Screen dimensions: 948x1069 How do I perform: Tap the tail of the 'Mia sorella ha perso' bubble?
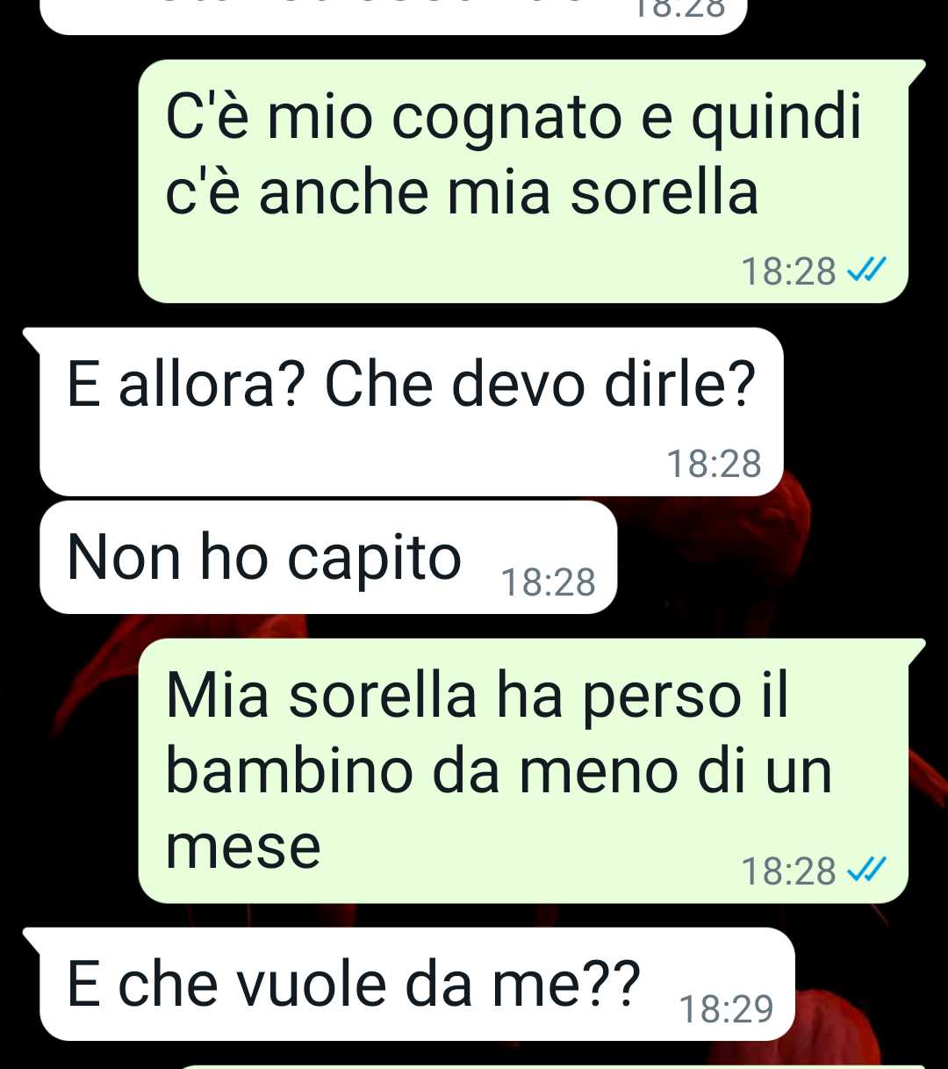click(x=916, y=651)
